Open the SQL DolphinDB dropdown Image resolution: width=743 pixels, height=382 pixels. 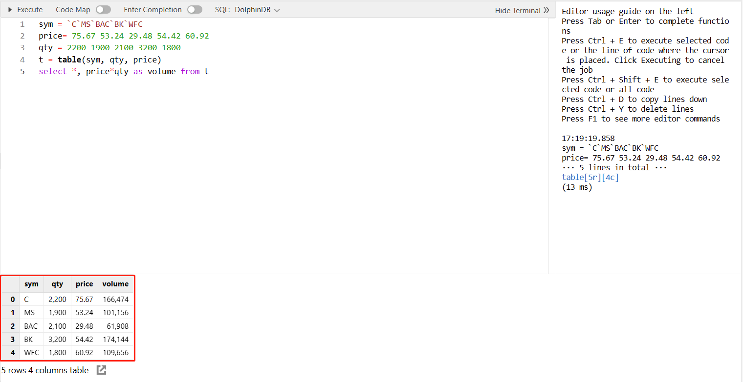point(257,10)
